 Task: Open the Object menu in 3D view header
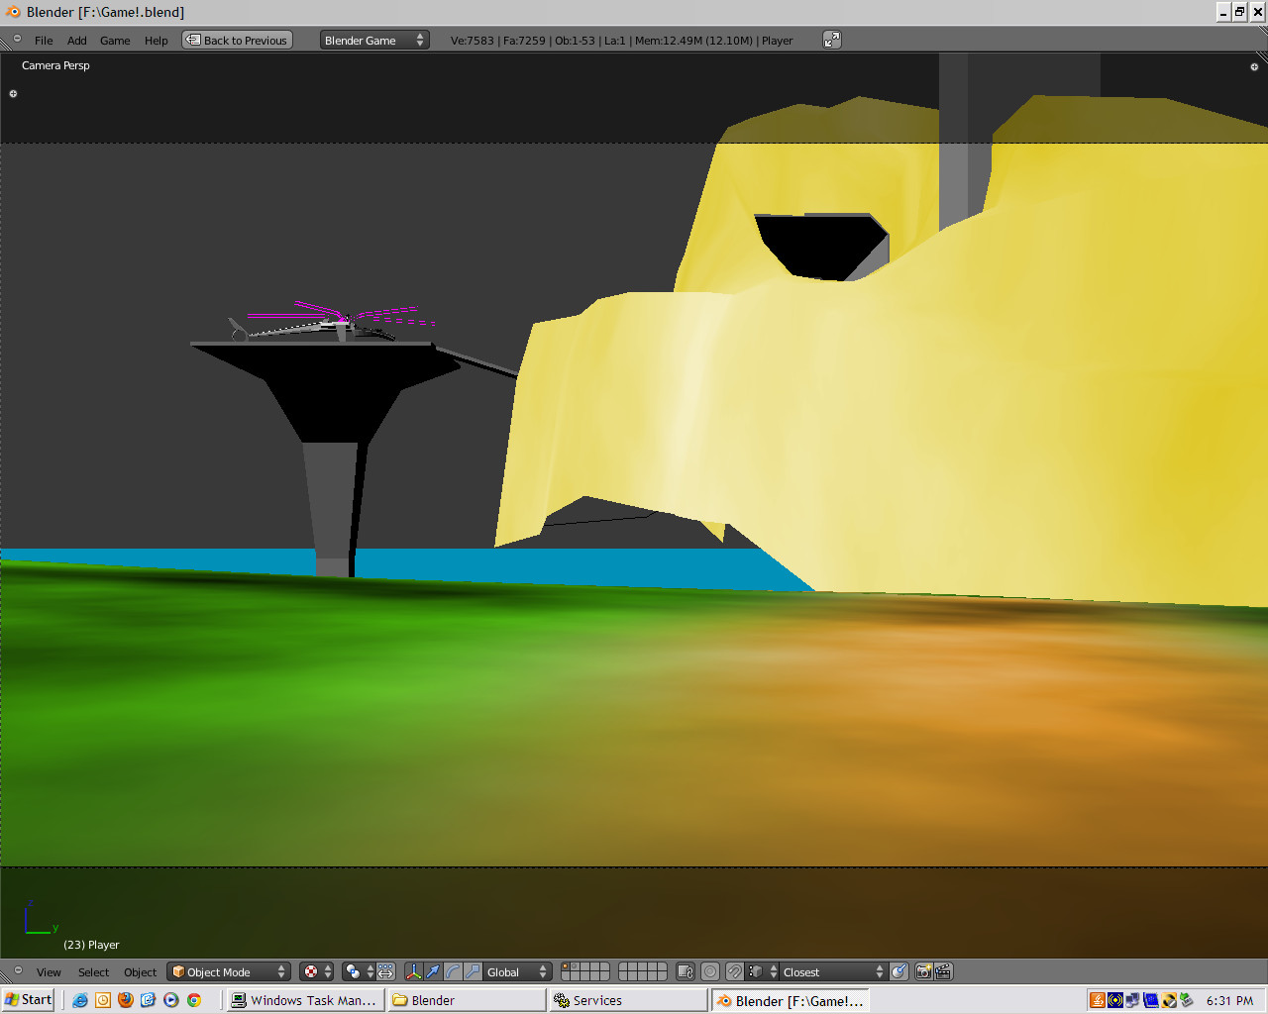[140, 972]
